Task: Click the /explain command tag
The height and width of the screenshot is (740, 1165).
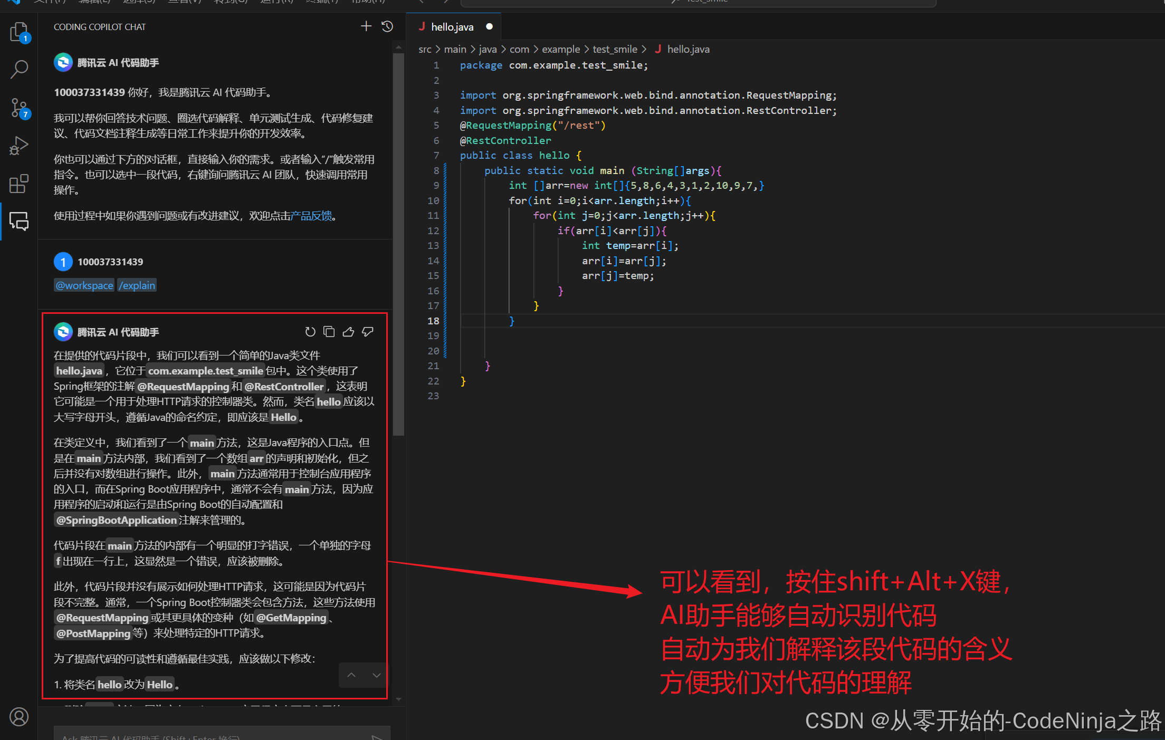Action: [137, 285]
